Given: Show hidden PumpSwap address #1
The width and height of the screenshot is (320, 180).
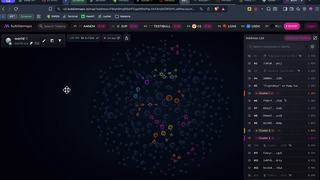Looking at the screenshot, I should tap(249, 56).
